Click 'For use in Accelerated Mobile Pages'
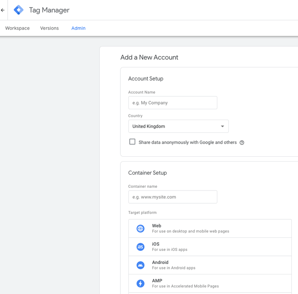 [185, 286]
